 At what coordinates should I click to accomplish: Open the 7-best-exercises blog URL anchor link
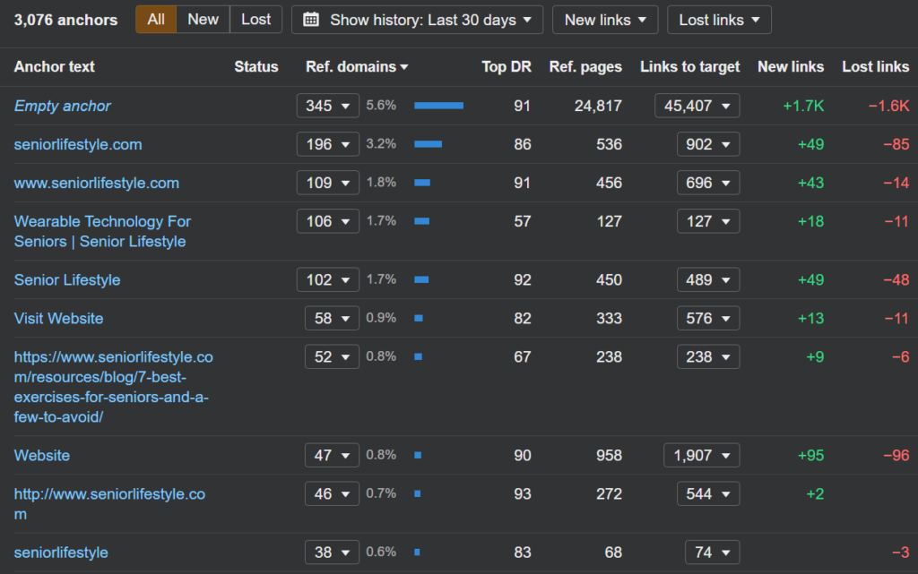coord(114,387)
